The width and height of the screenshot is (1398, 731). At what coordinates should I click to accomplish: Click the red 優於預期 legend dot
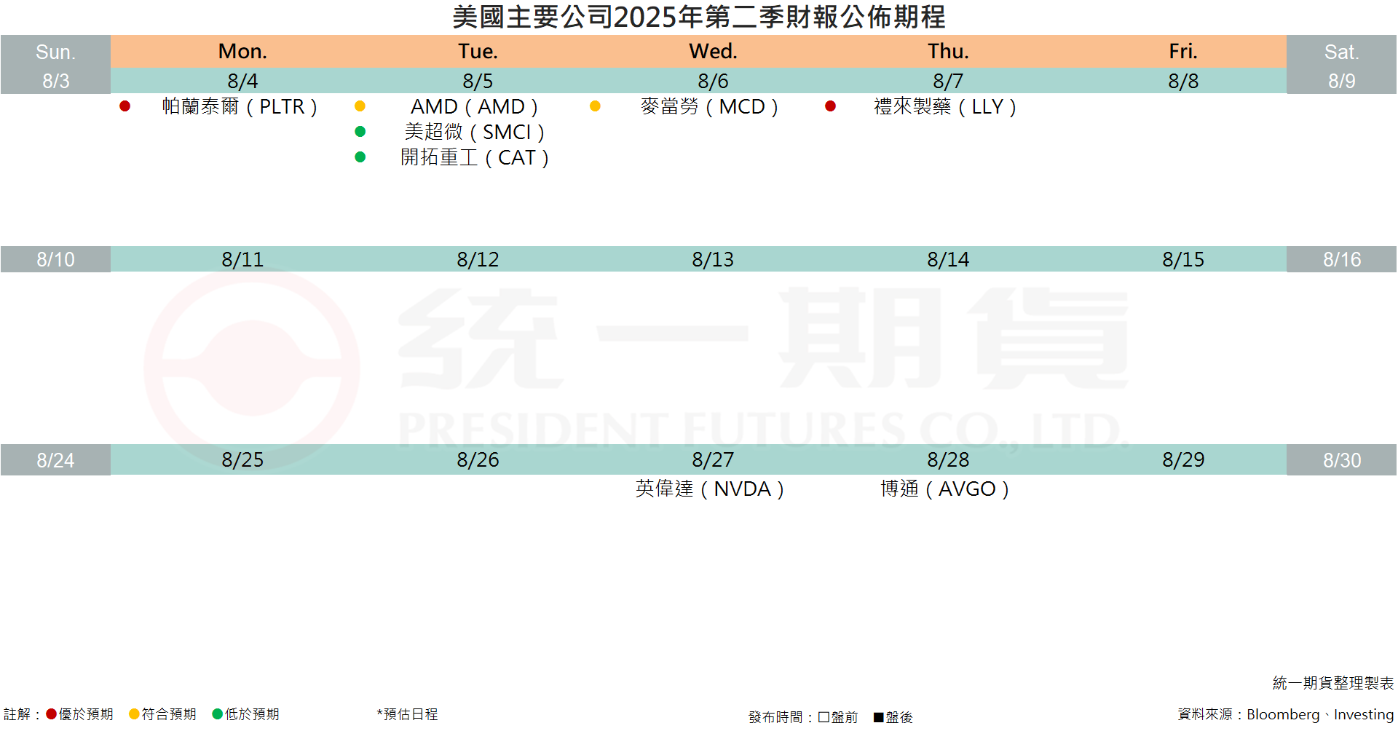(51, 714)
